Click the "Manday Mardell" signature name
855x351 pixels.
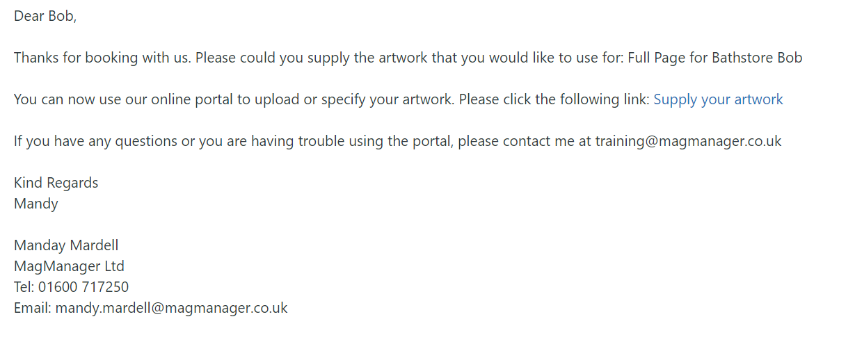(x=66, y=245)
